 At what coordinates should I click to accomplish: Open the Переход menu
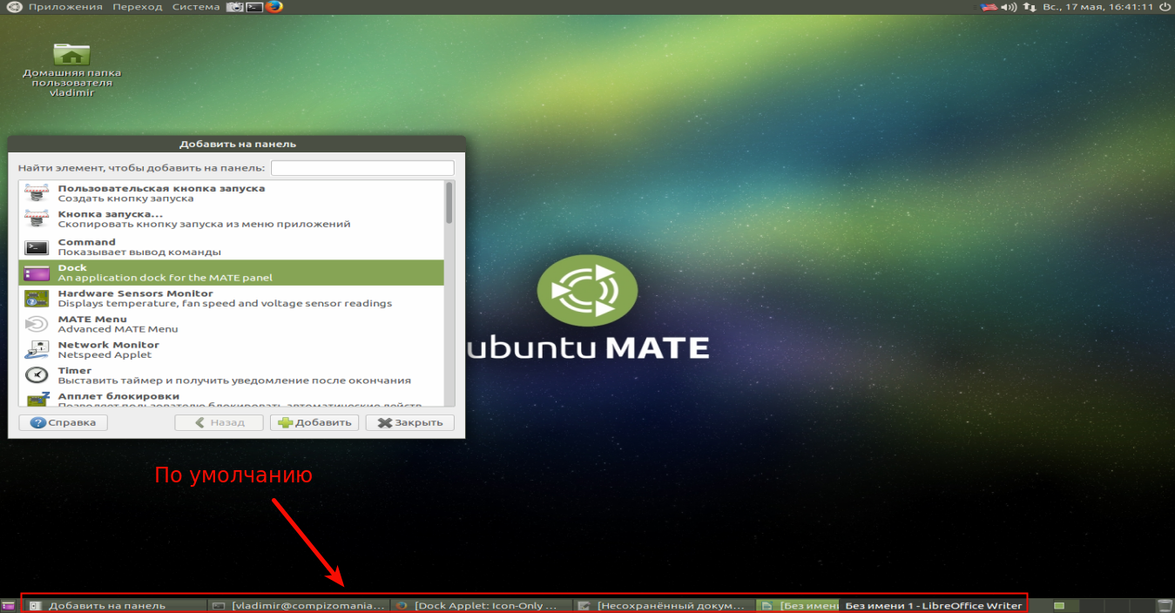click(138, 7)
